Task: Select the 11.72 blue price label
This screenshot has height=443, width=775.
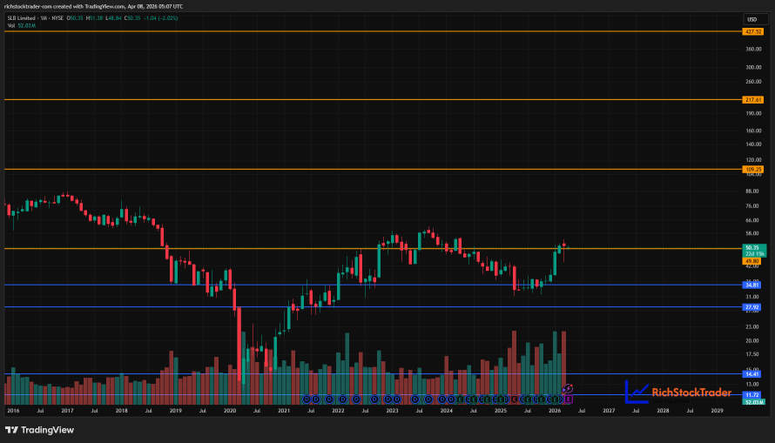Action: 751,395
